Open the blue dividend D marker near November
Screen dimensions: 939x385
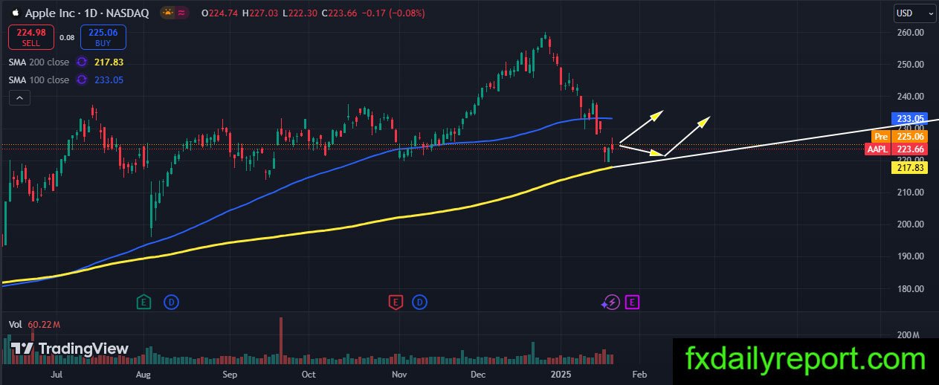pyautogui.click(x=420, y=302)
